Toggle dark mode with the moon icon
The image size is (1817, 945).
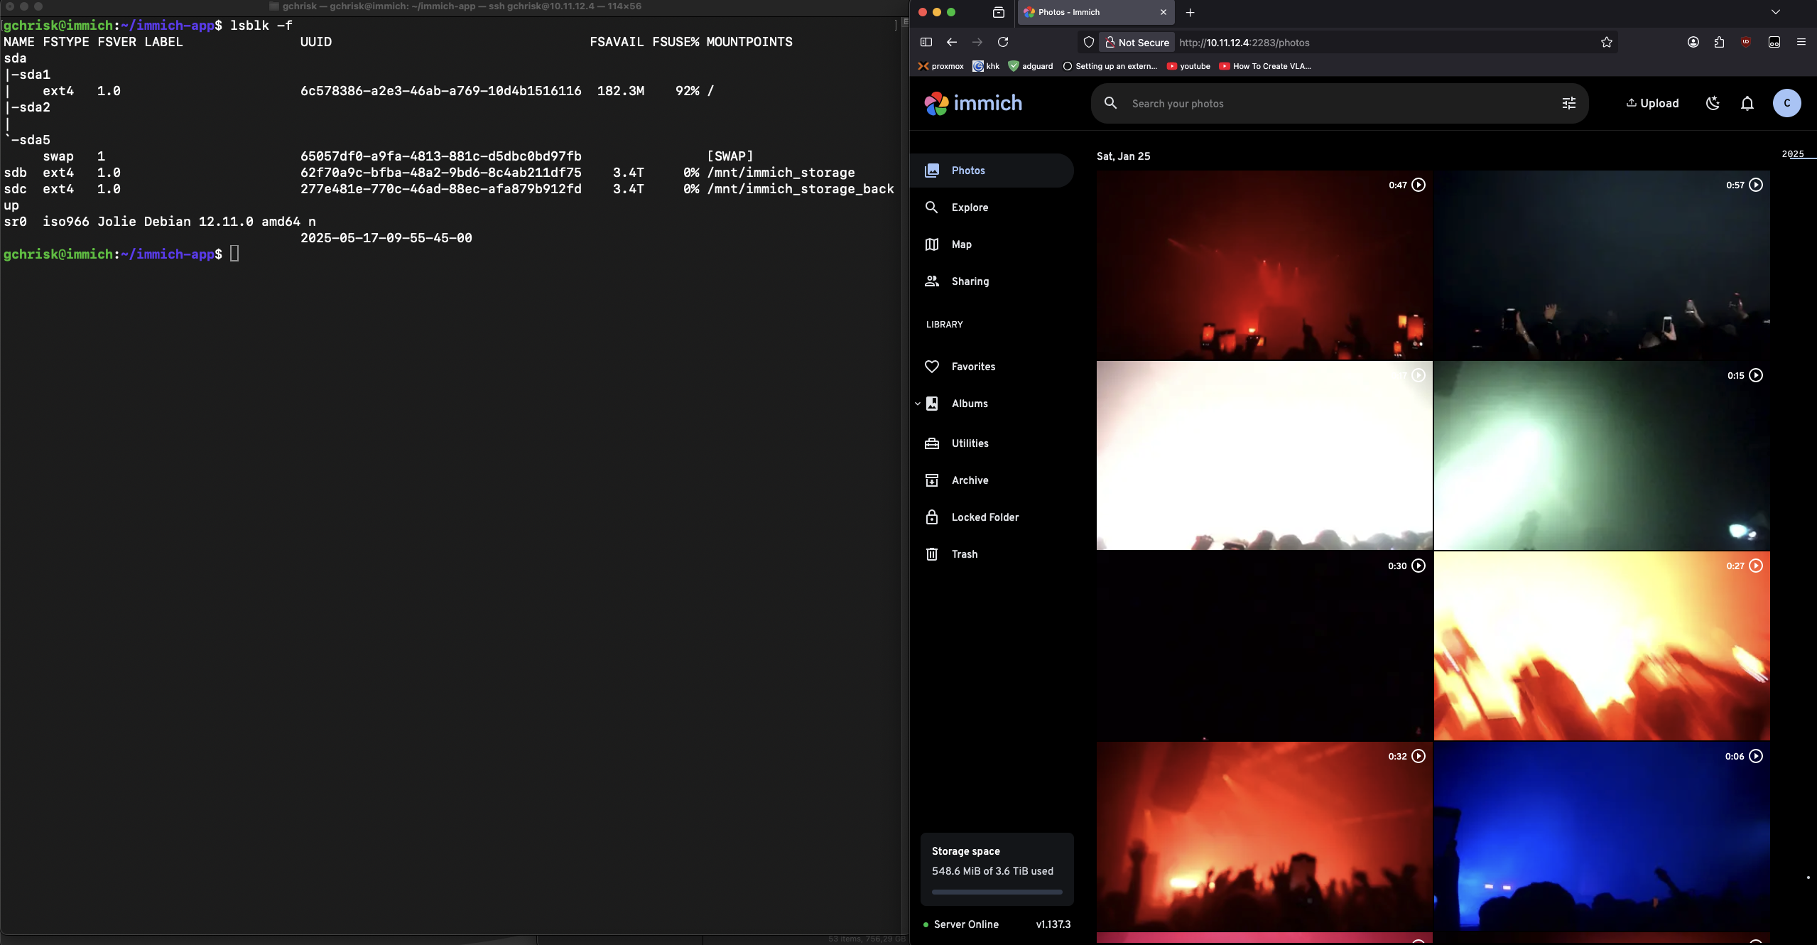coord(1713,103)
